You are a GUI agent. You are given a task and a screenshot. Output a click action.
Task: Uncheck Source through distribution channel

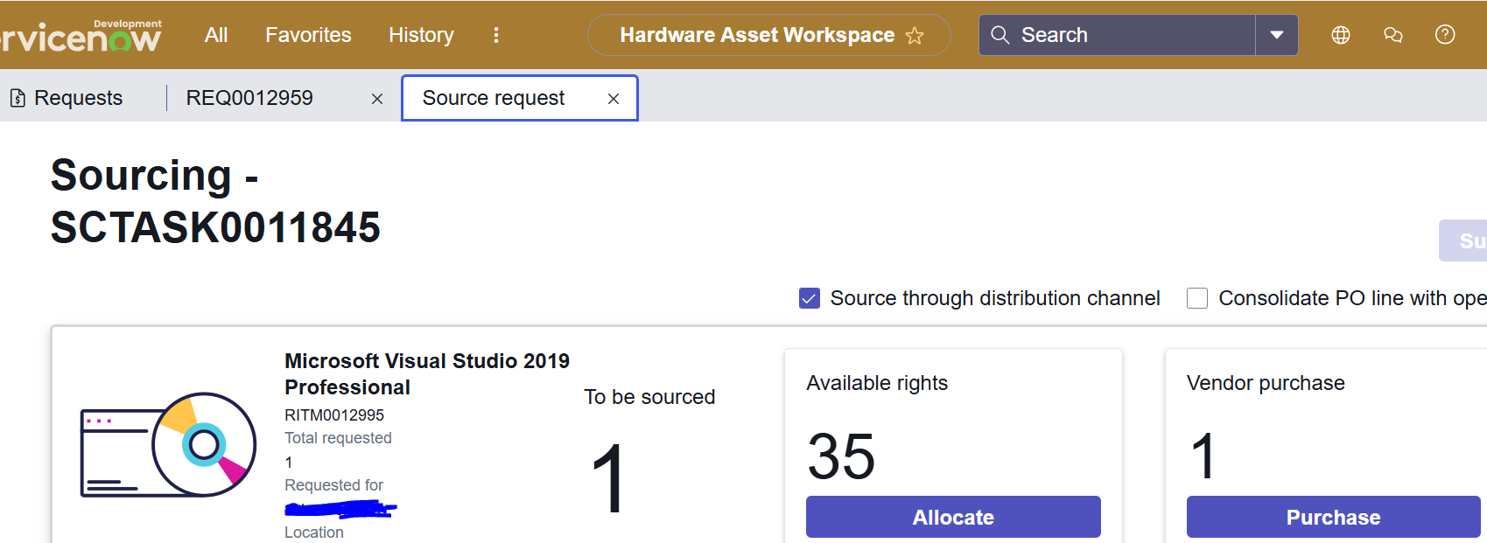click(810, 298)
